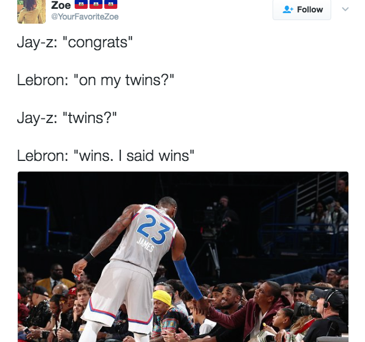
Task: Click the JAMES name on the jersey
Action: tap(145, 244)
